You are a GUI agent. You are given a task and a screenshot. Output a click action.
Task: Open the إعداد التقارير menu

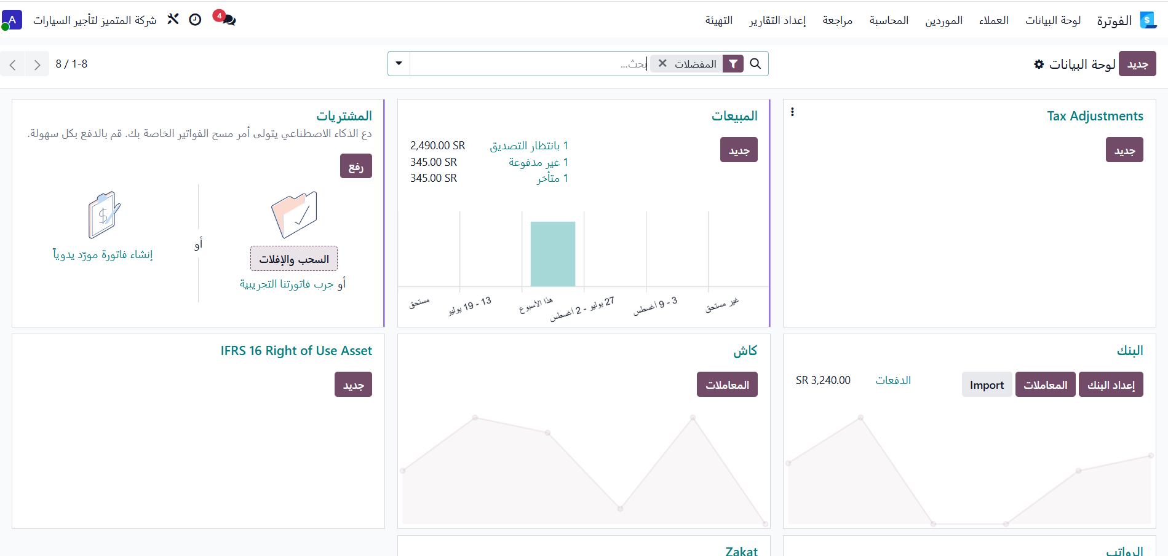(777, 20)
